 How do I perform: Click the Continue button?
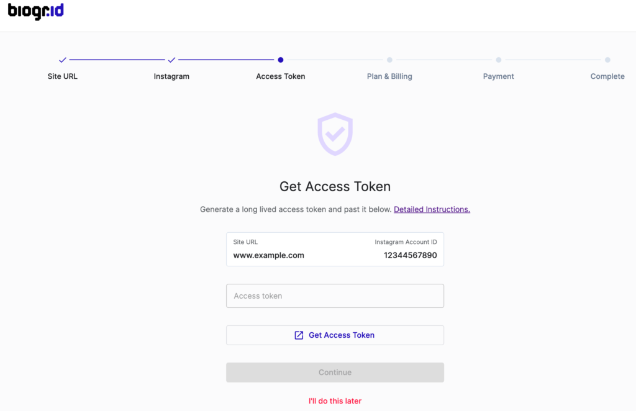(x=335, y=373)
